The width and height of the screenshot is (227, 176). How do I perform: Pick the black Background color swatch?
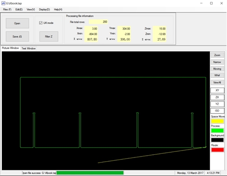217,140
